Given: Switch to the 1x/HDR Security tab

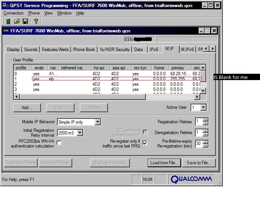Looking at the screenshot, I should click(115, 50).
